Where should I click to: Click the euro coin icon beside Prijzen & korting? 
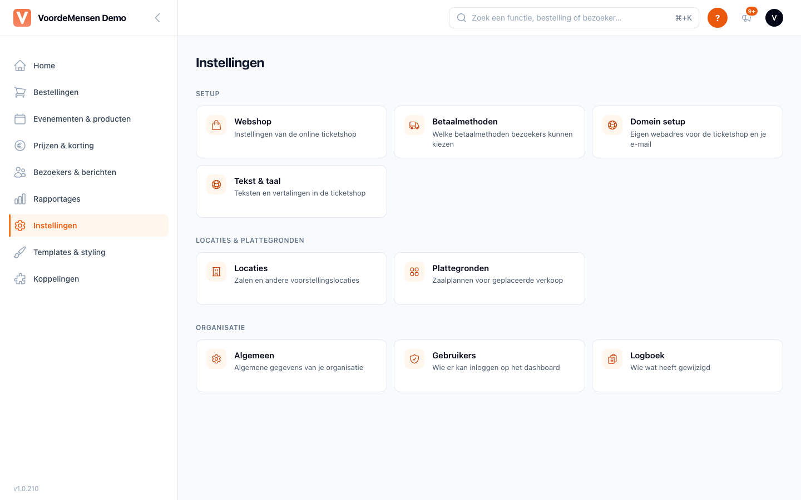pos(20,146)
